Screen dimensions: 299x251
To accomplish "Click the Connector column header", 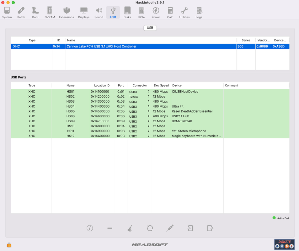I will (x=140, y=85).
